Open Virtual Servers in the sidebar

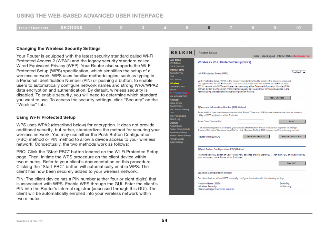[176, 103]
